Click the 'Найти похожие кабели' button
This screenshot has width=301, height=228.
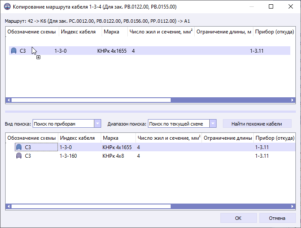coord(257,124)
